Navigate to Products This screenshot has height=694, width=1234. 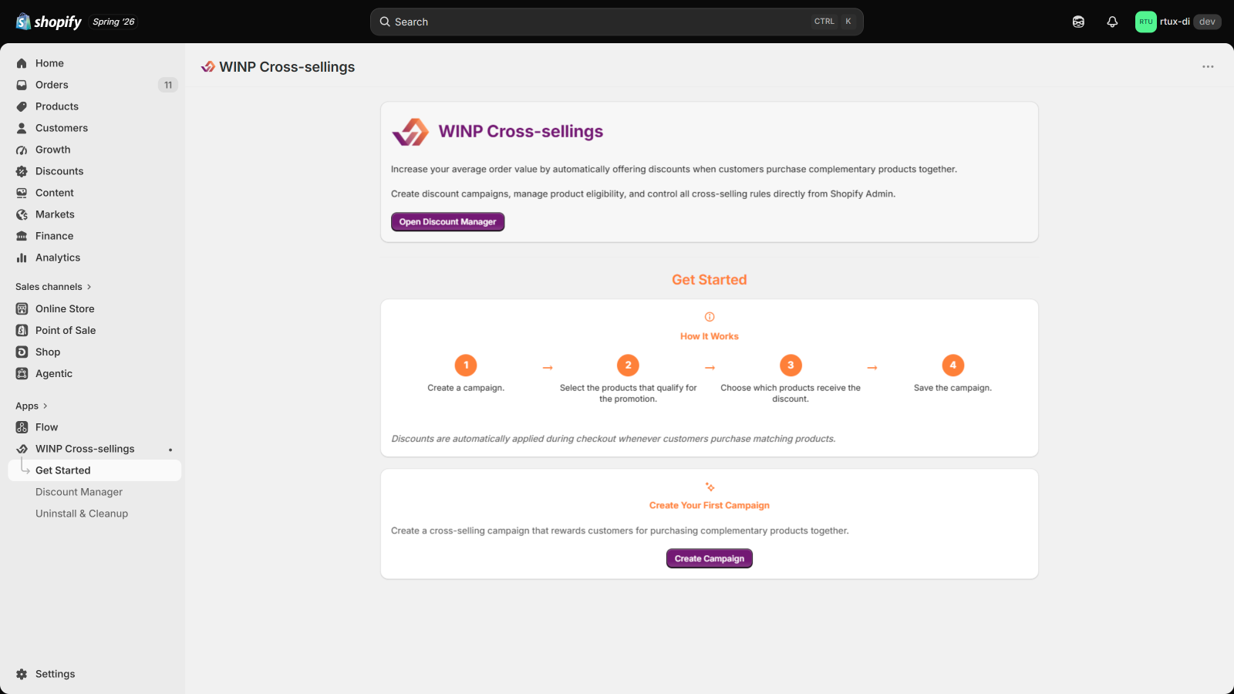(57, 106)
